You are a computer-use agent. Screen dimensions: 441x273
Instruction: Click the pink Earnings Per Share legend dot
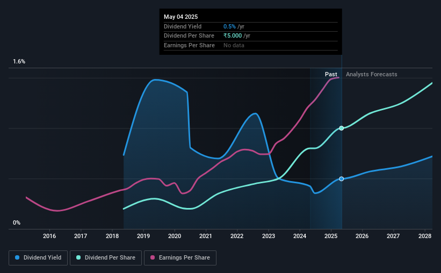coord(153,257)
